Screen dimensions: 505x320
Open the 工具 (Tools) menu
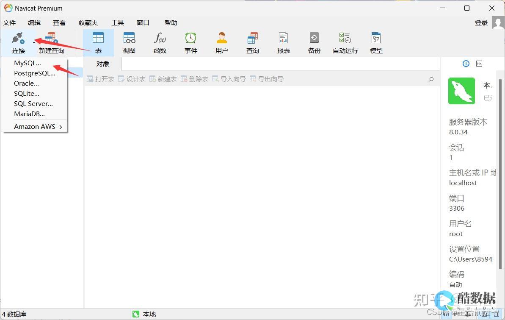click(118, 22)
